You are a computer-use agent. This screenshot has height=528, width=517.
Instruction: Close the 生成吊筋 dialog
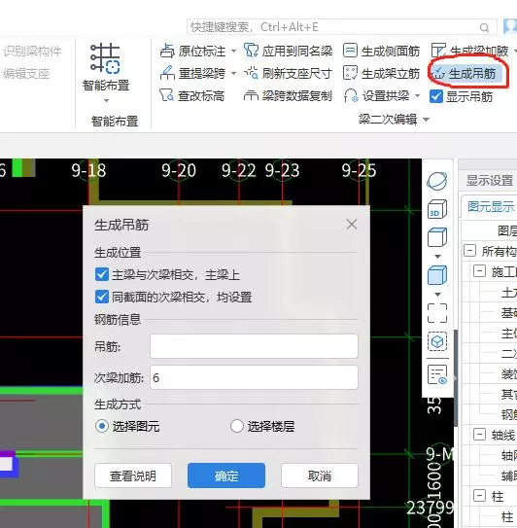(x=352, y=225)
